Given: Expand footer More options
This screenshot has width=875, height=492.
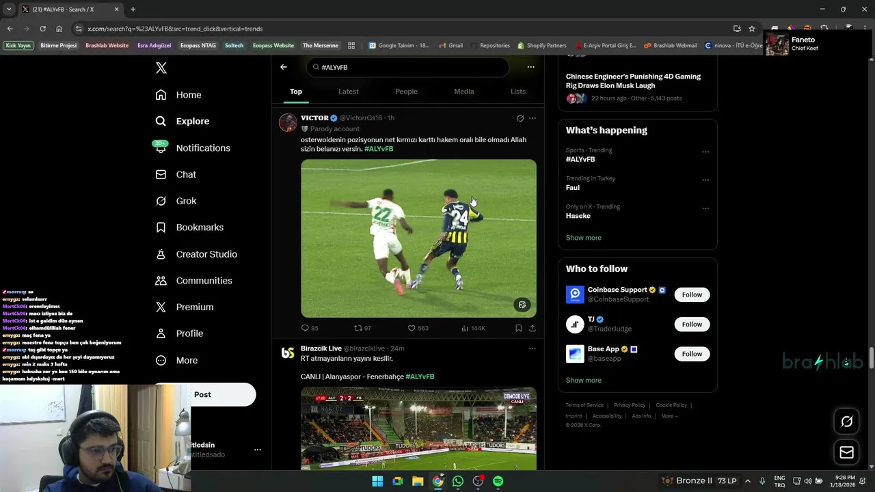Looking at the screenshot, I should pyautogui.click(x=669, y=416).
